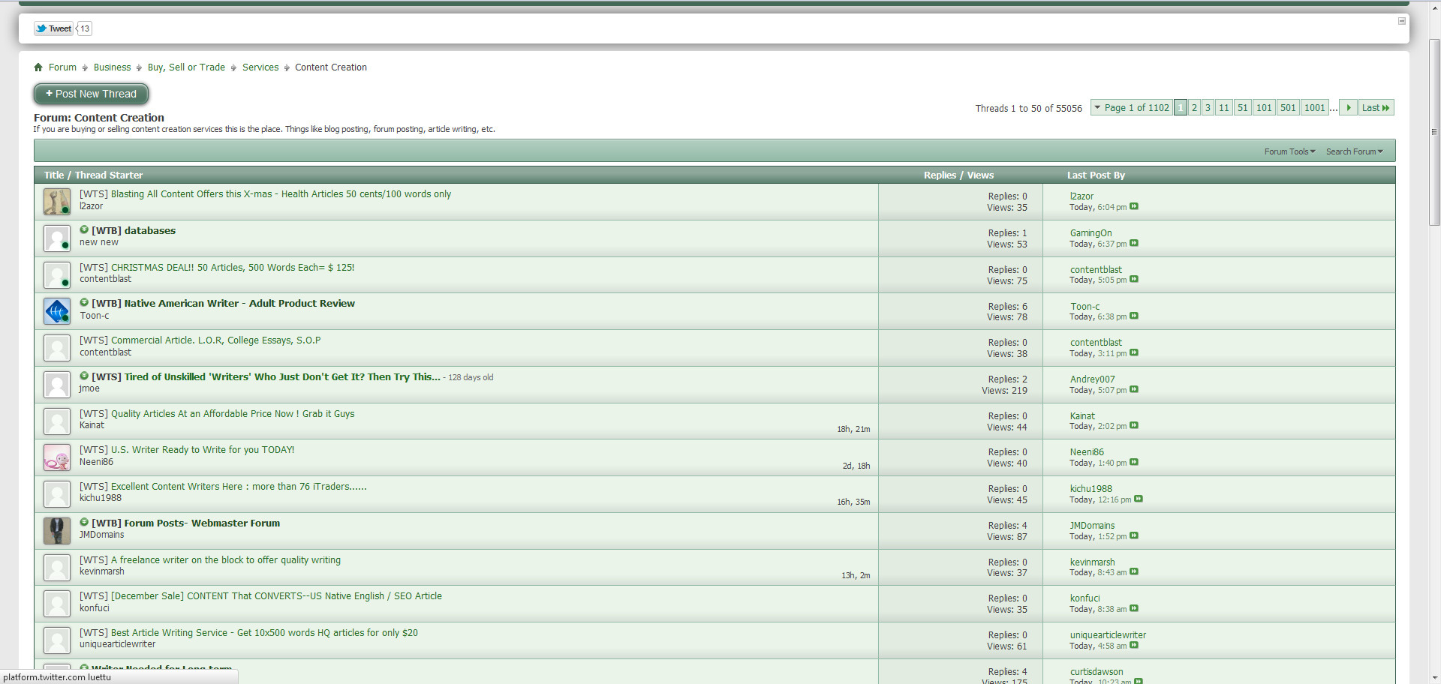This screenshot has width=1441, height=684.
Task: Go to last post icon for konfuci row
Action: pos(1134,609)
